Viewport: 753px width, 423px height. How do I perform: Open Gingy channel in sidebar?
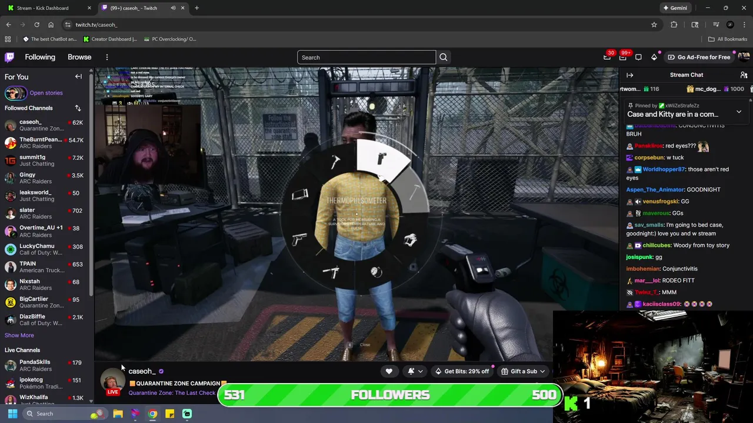pyautogui.click(x=44, y=178)
